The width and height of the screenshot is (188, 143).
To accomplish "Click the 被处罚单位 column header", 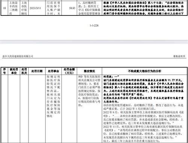I will click(x=14, y=71).
